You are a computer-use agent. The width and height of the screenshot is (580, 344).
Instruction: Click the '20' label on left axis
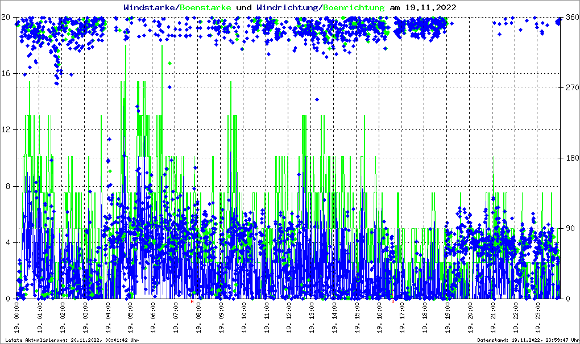[x=7, y=17]
